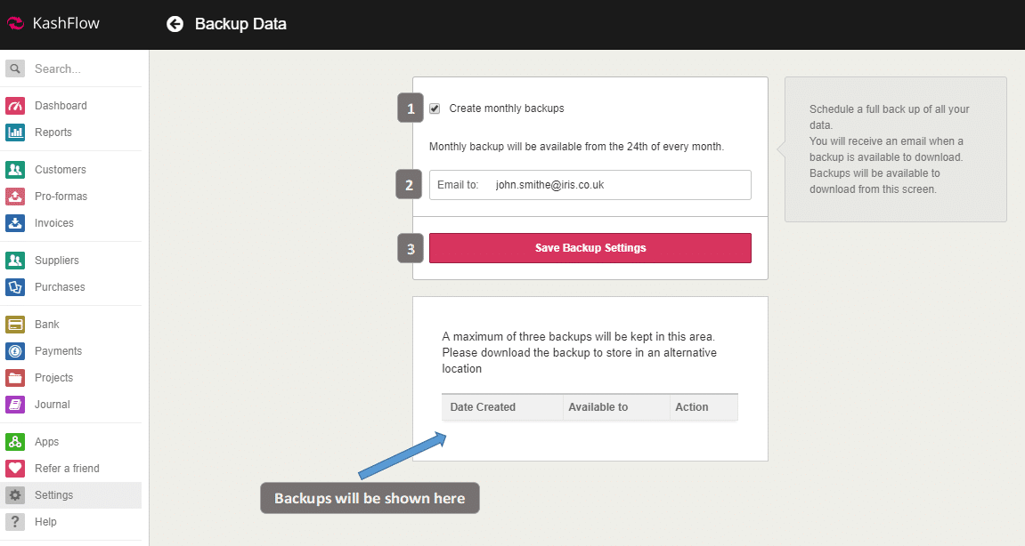
Task: Toggle the Create monthly backups checkbox
Action: [x=435, y=108]
